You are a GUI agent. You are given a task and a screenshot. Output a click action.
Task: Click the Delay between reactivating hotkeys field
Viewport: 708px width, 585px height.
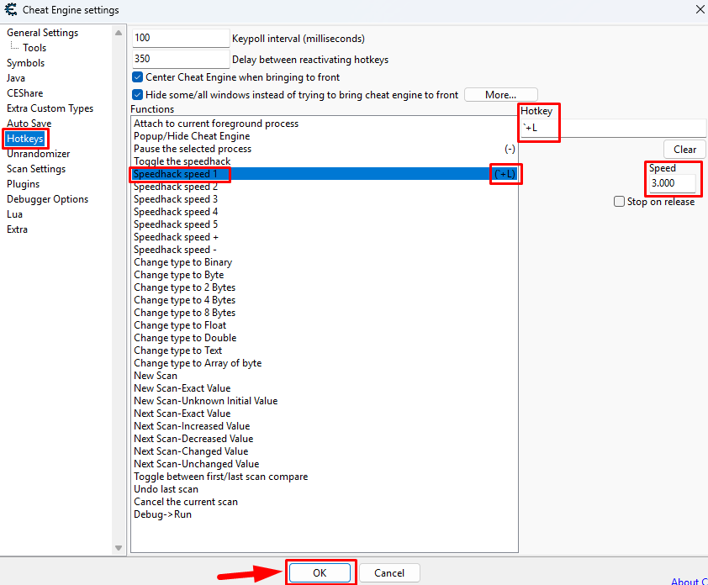click(181, 59)
